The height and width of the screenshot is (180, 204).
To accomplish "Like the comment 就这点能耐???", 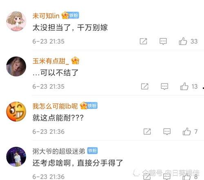I will [186, 131].
